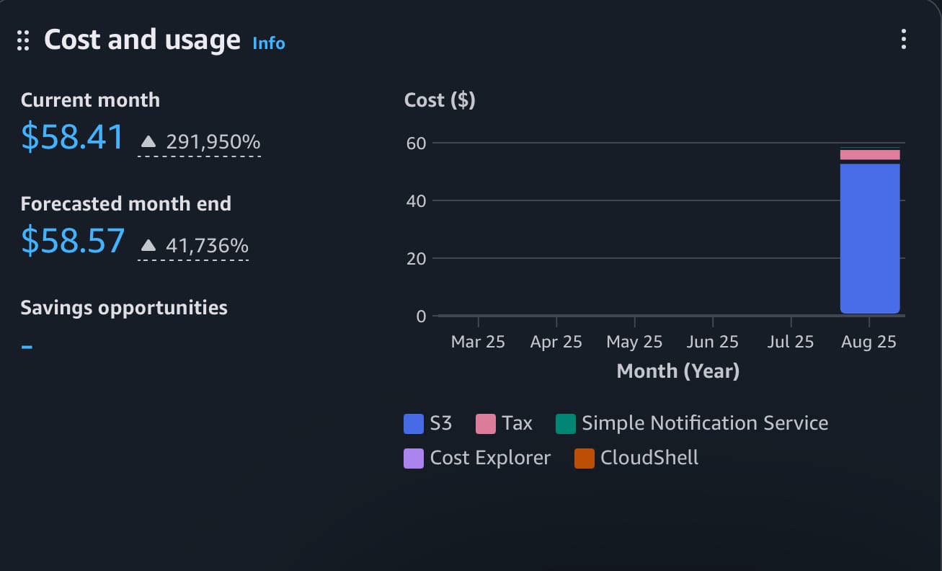Click the $58.41 current month amount

[72, 137]
